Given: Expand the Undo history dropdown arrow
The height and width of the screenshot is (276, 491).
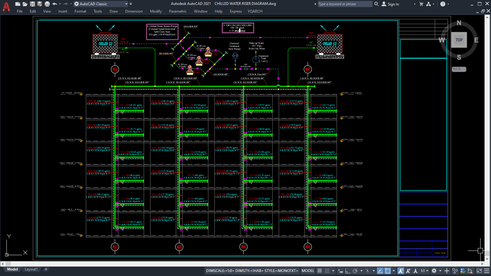Looking at the screenshot, I should [60, 4].
